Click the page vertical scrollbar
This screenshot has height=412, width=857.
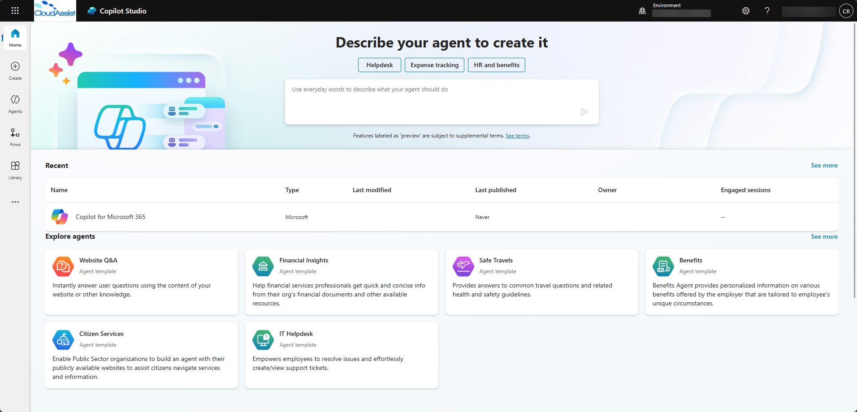tap(855, 161)
